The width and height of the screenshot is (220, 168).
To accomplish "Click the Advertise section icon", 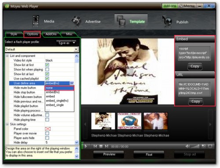I will (76, 21).
